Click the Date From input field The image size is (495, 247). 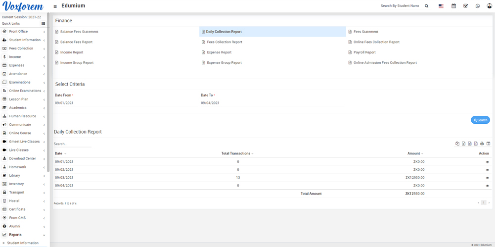tap(124, 103)
